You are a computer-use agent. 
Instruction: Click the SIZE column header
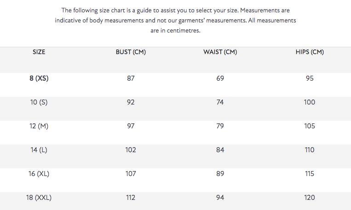[39, 52]
